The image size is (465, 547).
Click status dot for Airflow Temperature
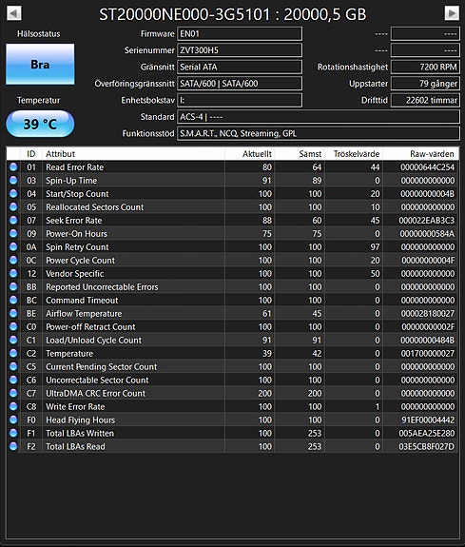[13, 313]
